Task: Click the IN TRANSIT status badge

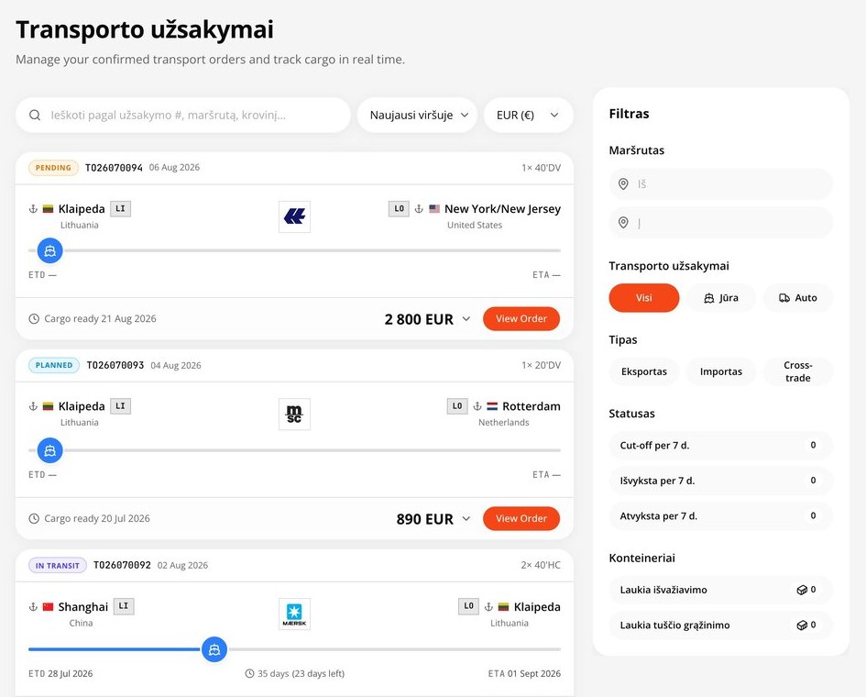Action: [58, 566]
